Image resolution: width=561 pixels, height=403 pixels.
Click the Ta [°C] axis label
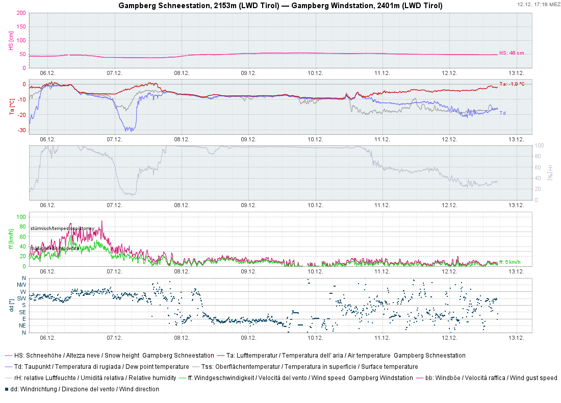(11, 107)
